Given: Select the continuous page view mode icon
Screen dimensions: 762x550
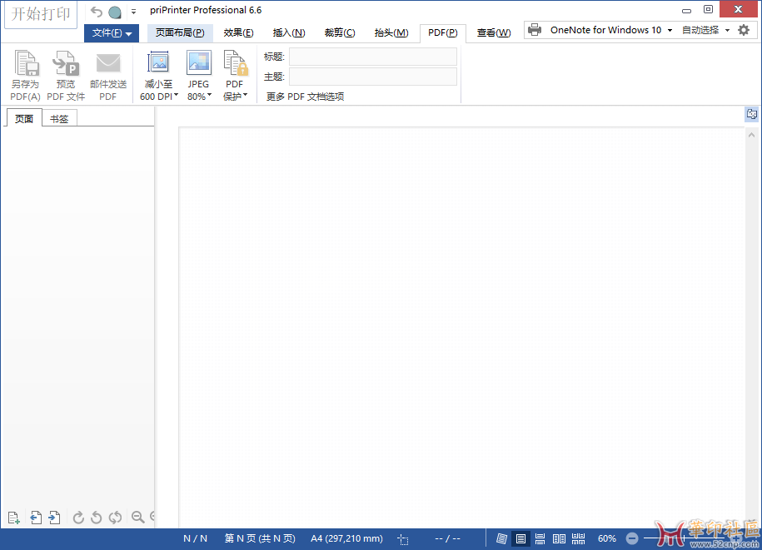Looking at the screenshot, I should click(x=540, y=538).
